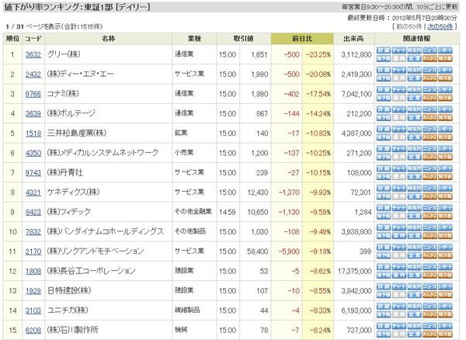This screenshot has width=466, height=340.
Task: Click the 出来高 column header
Action: click(353, 39)
